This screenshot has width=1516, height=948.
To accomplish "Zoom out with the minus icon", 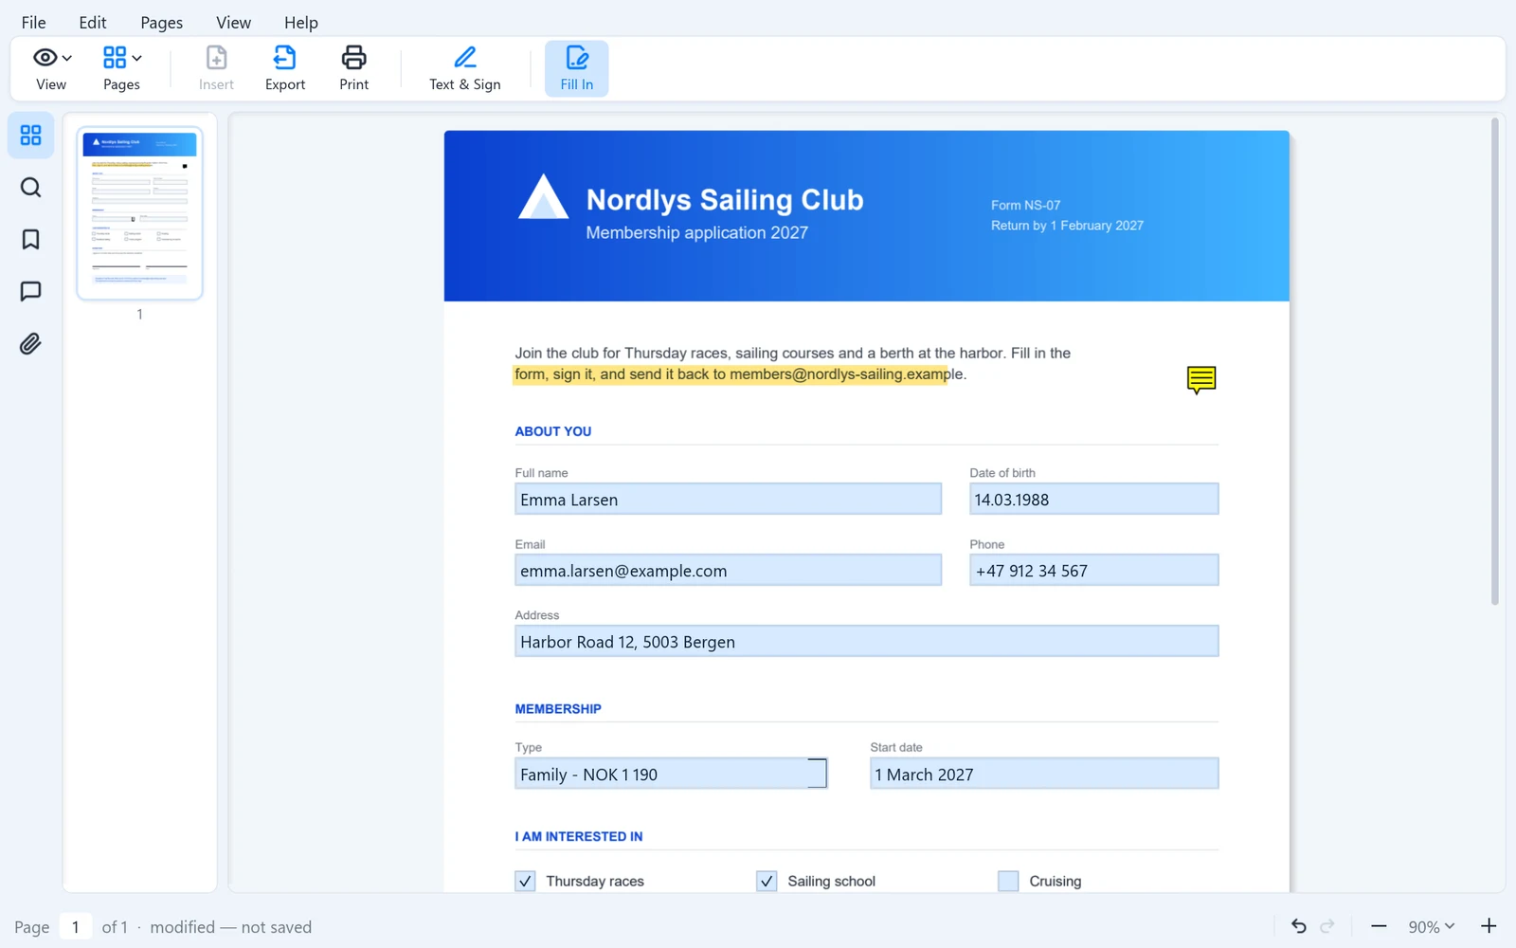I will click(1379, 926).
